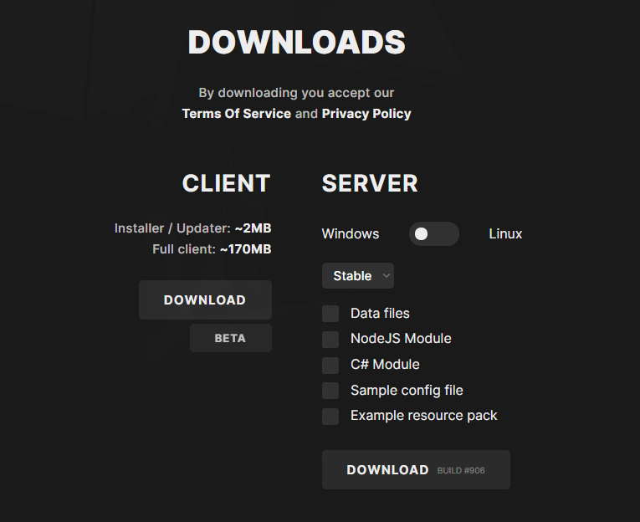Click the 'Data files' label text
640x522 pixels.
(x=380, y=314)
